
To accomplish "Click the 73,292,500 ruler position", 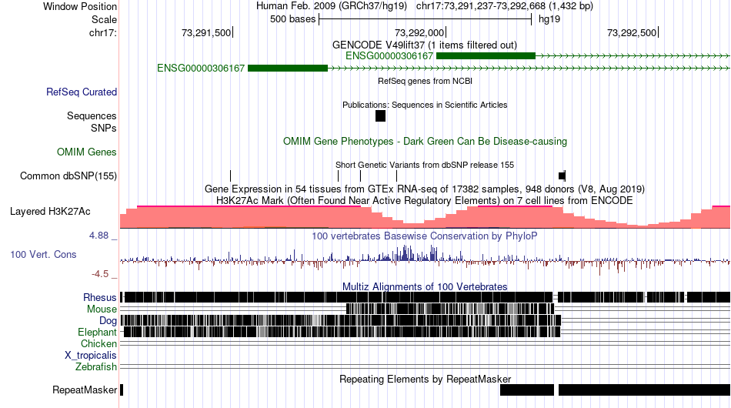I will tap(632, 32).
